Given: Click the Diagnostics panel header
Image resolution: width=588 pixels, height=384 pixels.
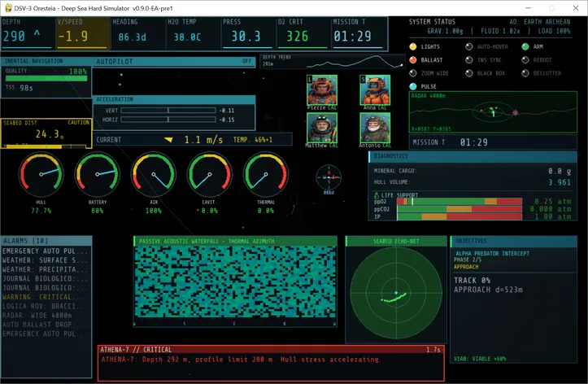Looking at the screenshot, I should coord(473,156).
